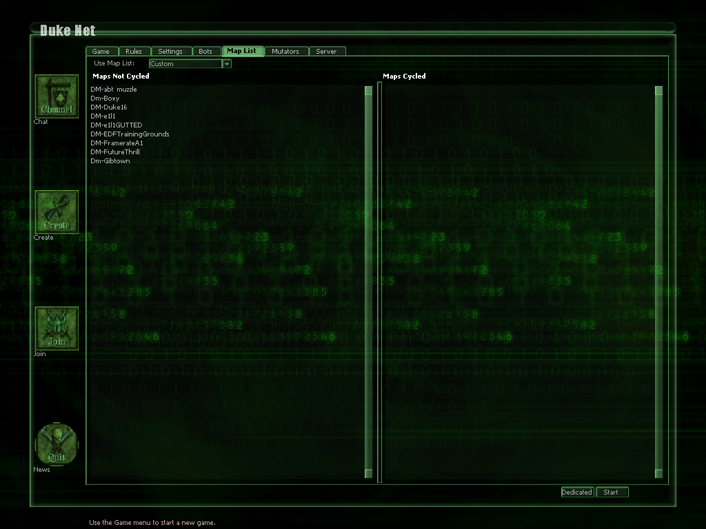Click the Create game icon

click(57, 212)
